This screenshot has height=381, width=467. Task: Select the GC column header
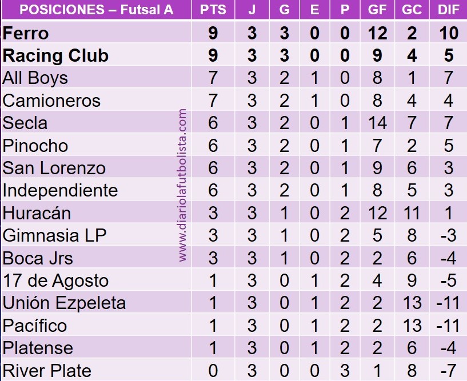click(412, 10)
